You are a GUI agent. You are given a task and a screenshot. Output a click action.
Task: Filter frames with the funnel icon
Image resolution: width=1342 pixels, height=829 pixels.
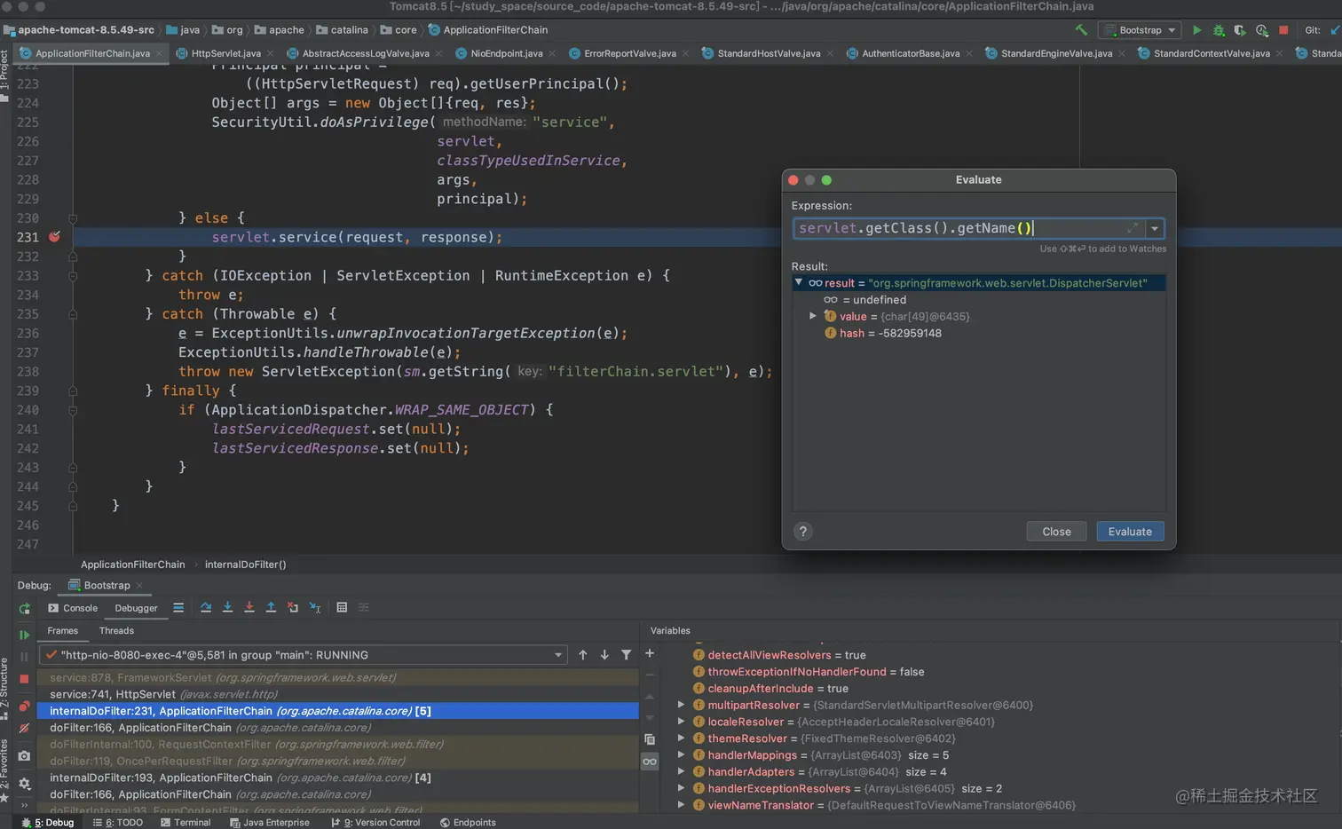click(x=627, y=655)
